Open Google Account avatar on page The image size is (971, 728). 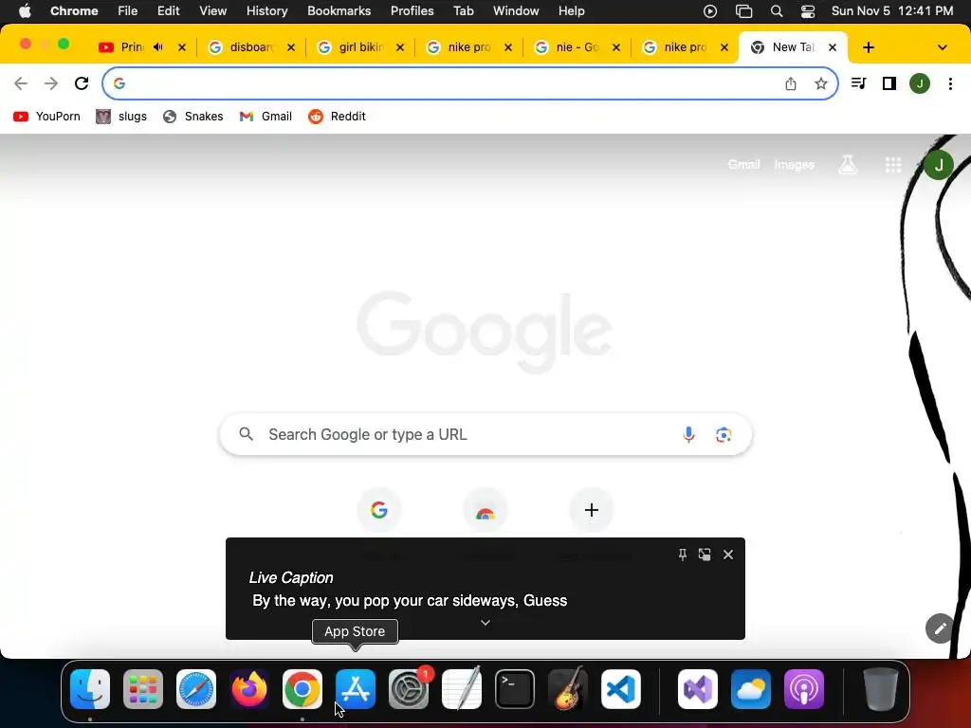point(938,165)
